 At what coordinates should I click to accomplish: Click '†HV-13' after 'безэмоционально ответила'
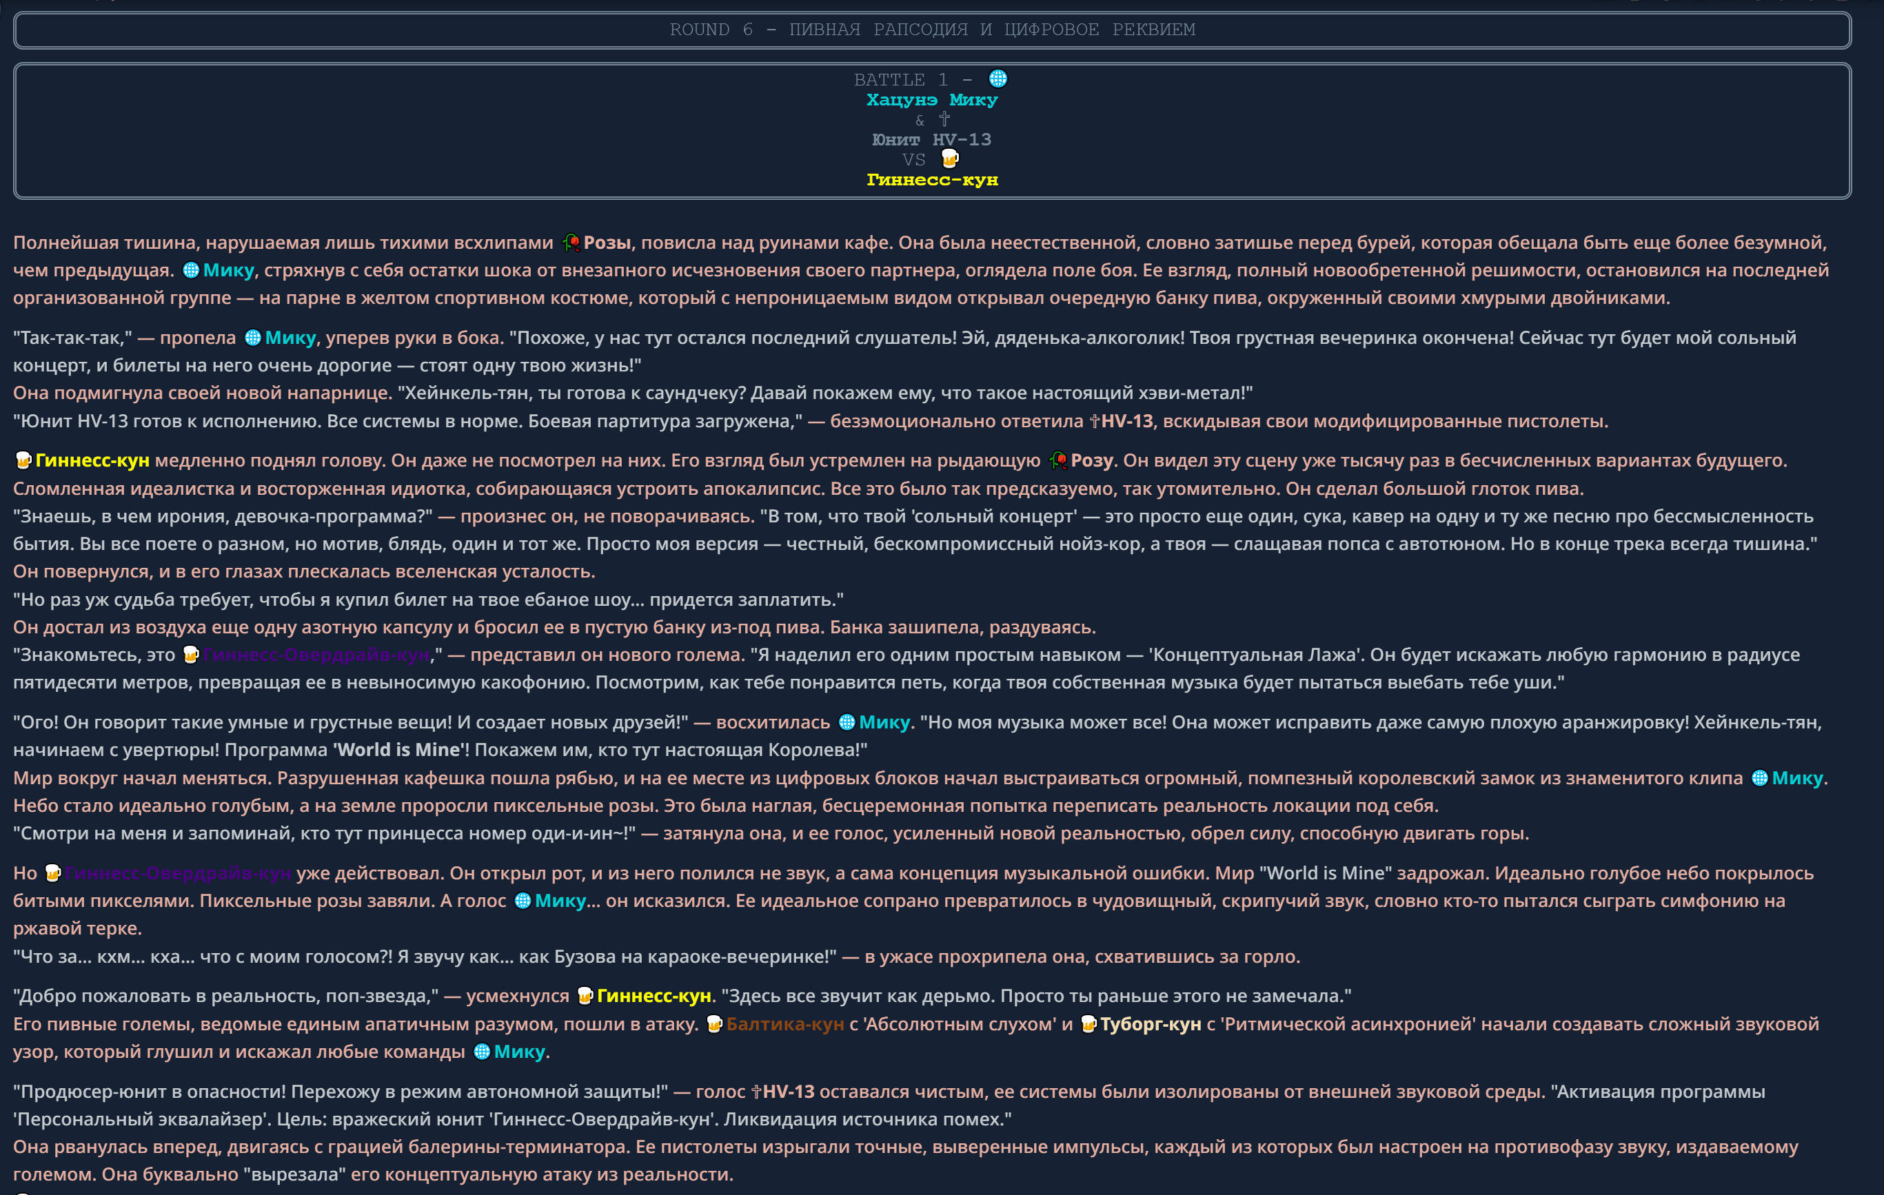pyautogui.click(x=1121, y=421)
